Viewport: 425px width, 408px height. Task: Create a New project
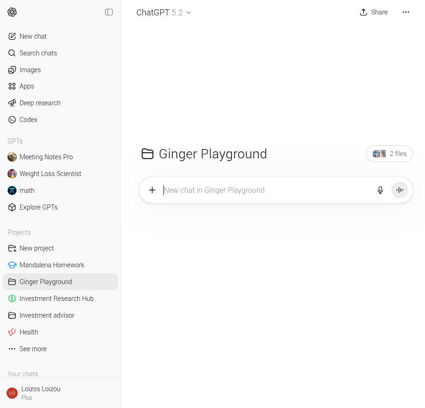point(37,248)
